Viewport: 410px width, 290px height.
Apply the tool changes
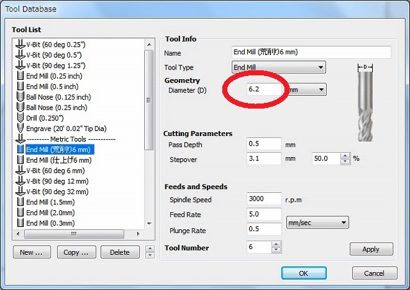tap(371, 249)
